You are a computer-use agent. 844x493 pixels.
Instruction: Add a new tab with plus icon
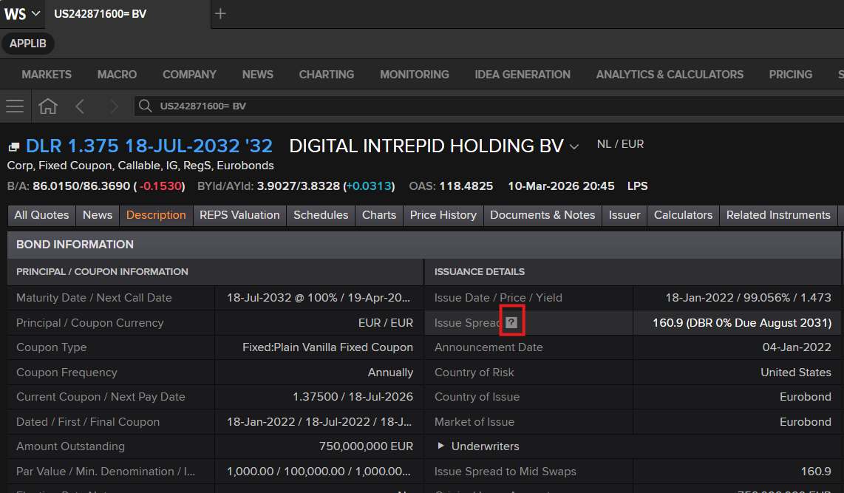(x=220, y=13)
